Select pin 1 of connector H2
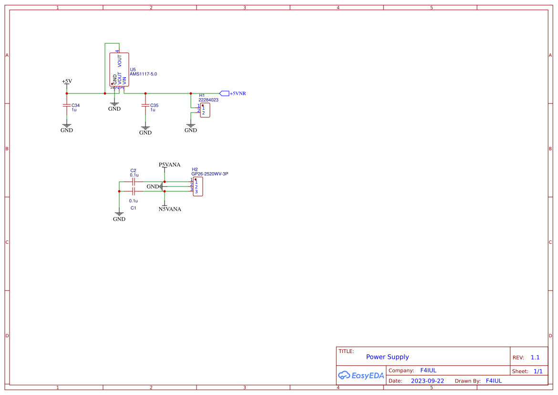The height and width of the screenshot is (395, 558). point(192,181)
